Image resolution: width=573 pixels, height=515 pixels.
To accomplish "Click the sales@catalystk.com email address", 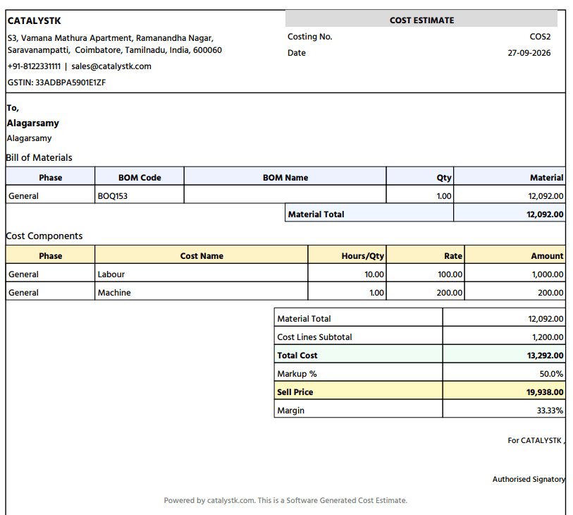I will 111,66.
